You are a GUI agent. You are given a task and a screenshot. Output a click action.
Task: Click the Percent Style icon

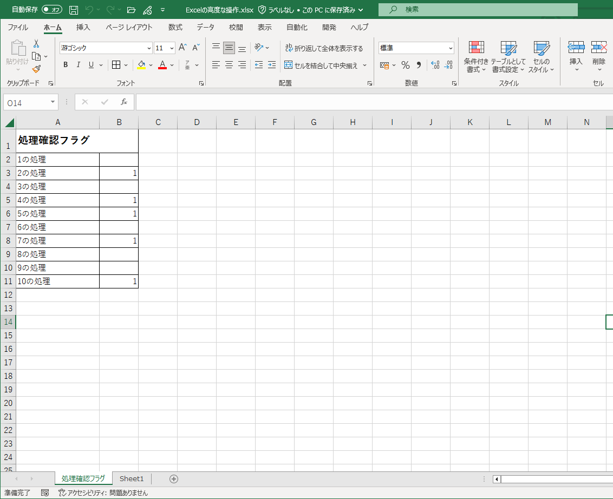(405, 65)
